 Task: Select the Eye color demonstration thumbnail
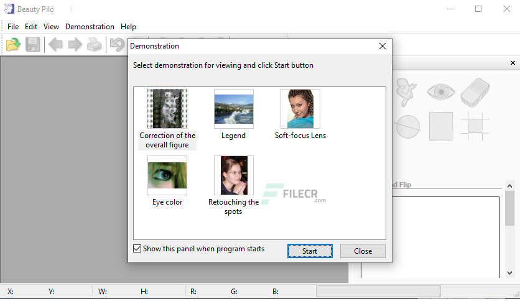pos(167,175)
